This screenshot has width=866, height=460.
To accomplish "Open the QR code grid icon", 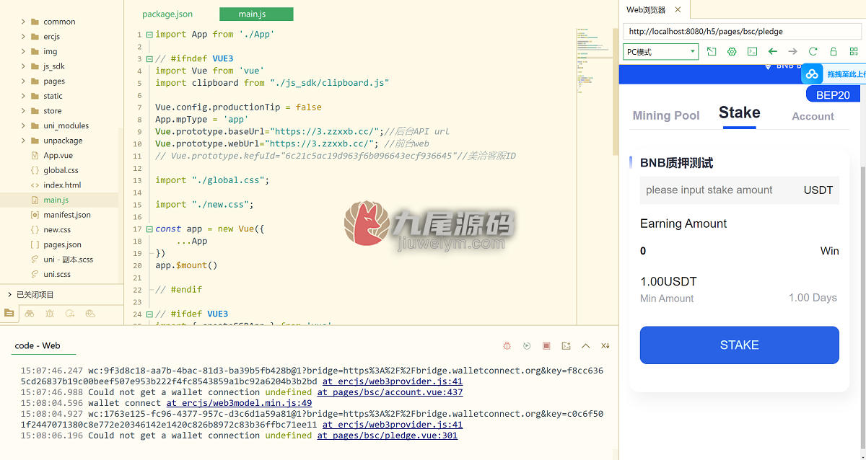I will (x=854, y=52).
